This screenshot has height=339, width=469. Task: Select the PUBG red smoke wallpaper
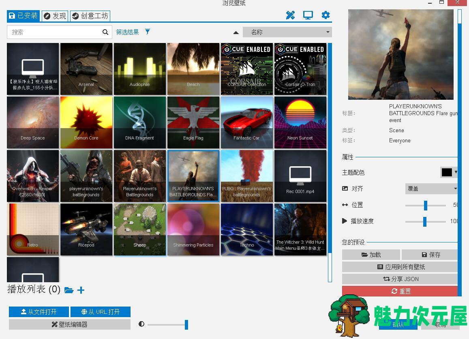(x=247, y=176)
